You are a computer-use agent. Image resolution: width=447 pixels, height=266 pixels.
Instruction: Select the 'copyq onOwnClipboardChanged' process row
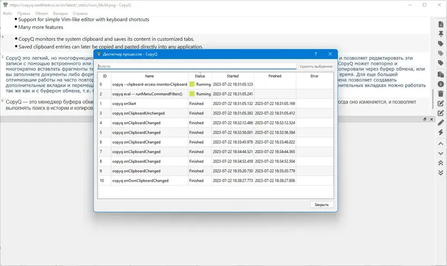[216, 180]
